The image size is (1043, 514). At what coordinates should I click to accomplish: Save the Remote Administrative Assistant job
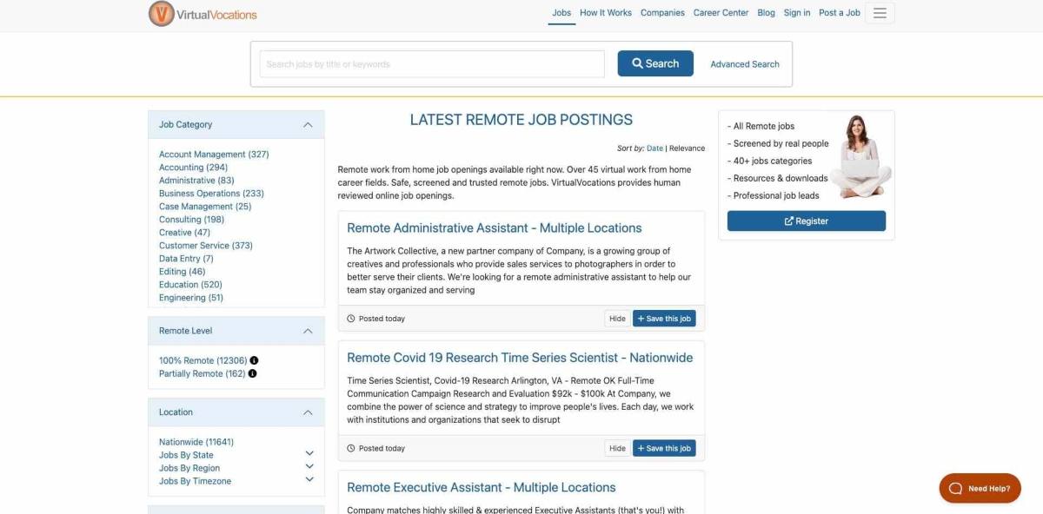(x=664, y=319)
